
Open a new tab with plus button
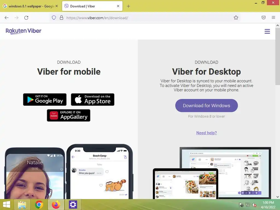point(129,6)
